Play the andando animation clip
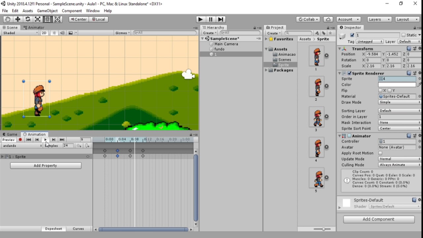Image resolution: width=423 pixels, height=238 pixels. (45, 140)
